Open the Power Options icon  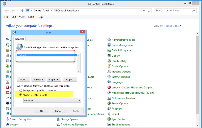point(109,103)
